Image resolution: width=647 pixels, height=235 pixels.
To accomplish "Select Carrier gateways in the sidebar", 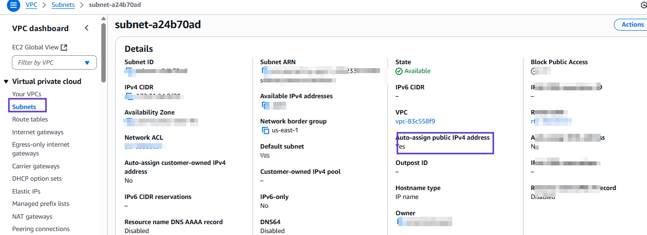I will pyautogui.click(x=36, y=166).
